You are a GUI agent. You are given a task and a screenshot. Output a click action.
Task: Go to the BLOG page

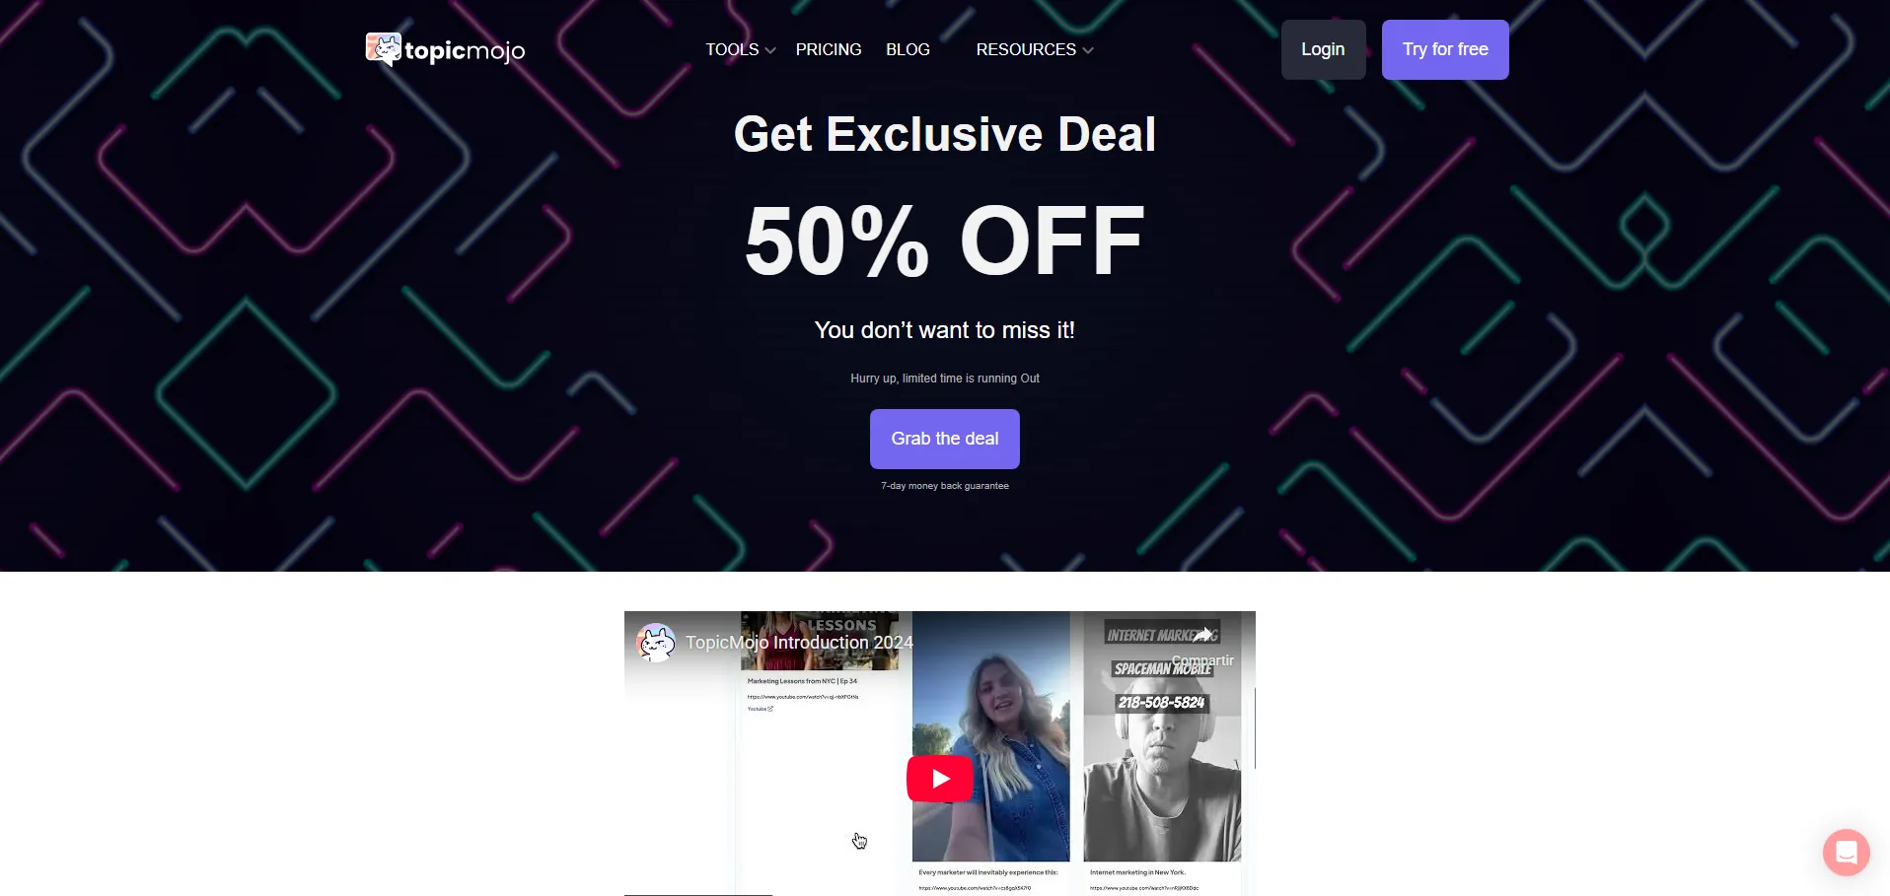[x=908, y=49]
